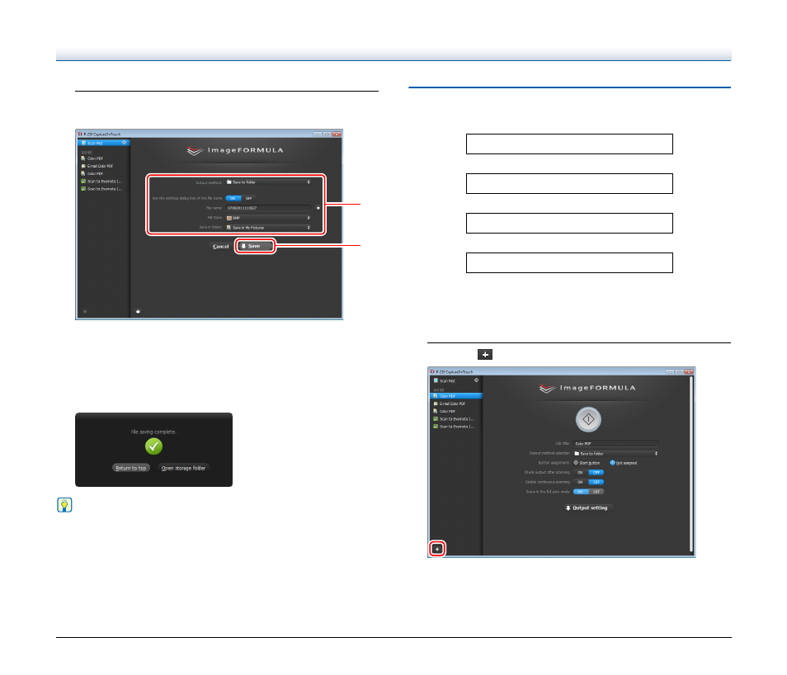This screenshot has width=787, height=675.
Task: Click highlighted plus button to add new job
Action: pyautogui.click(x=437, y=549)
